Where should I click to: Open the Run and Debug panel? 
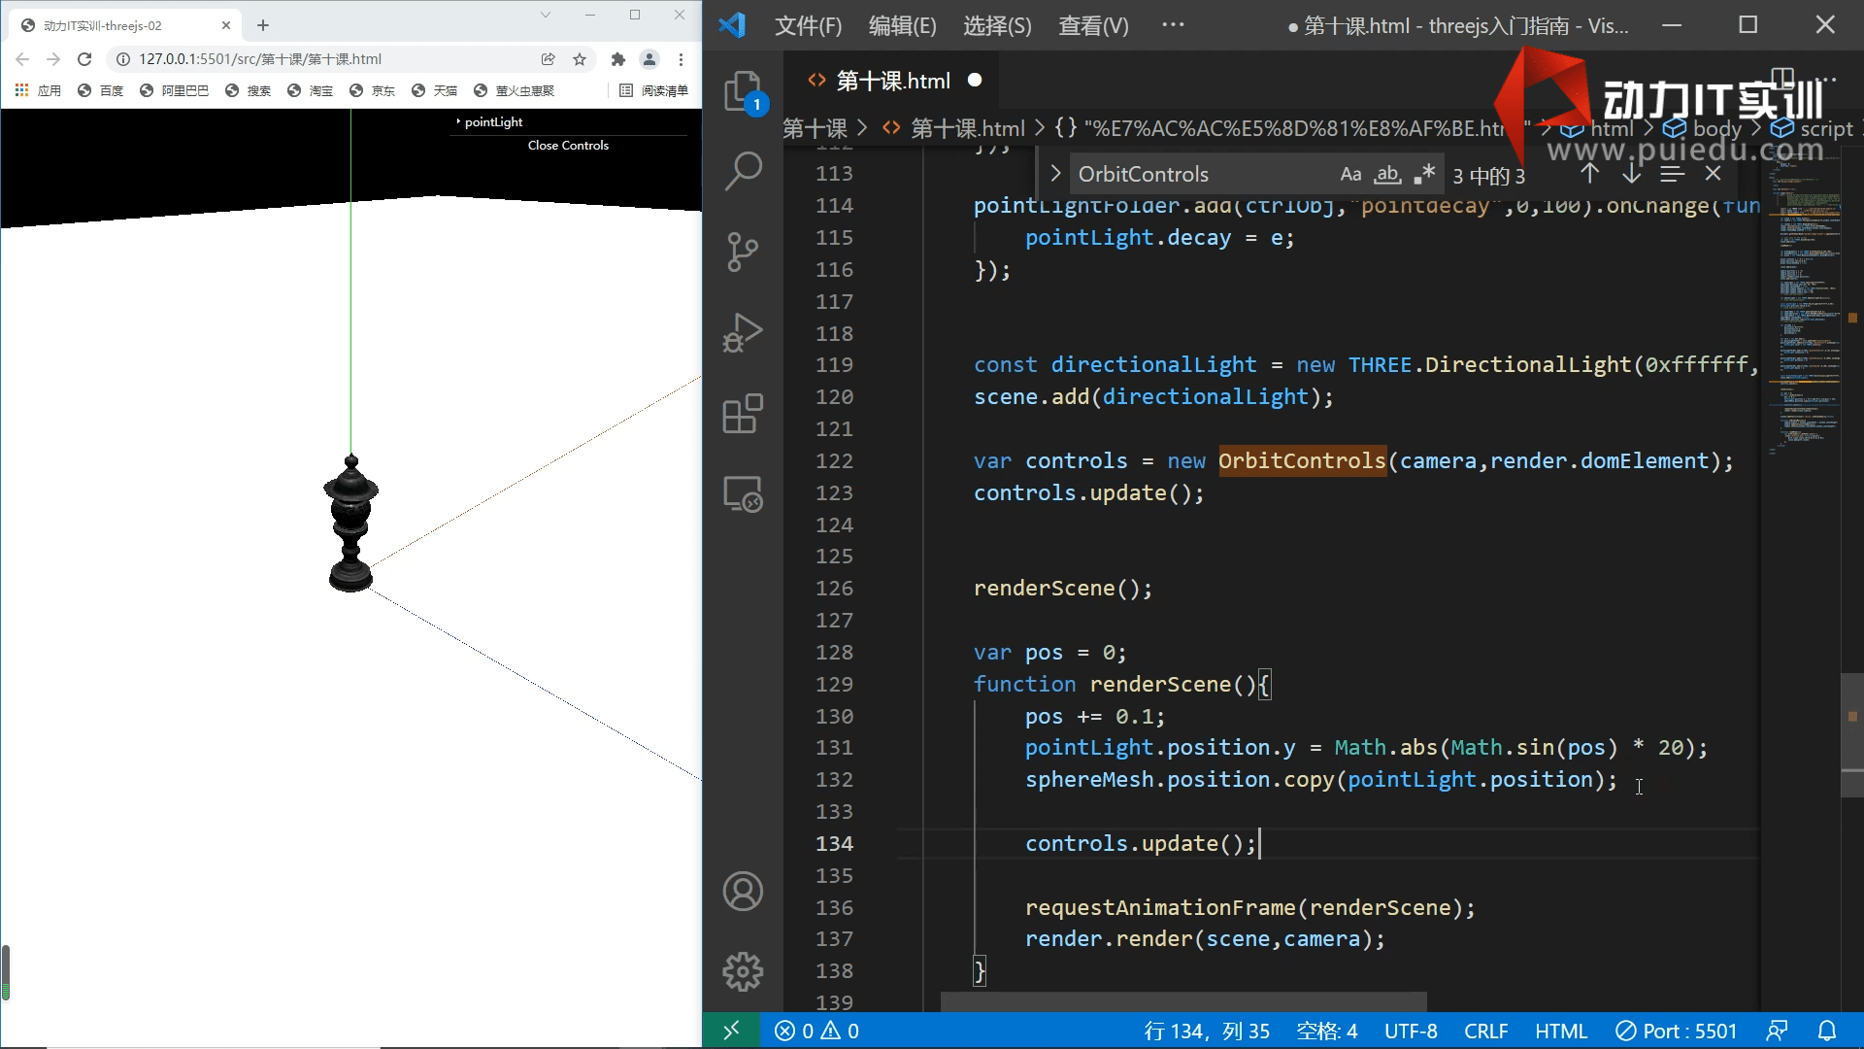pos(743,332)
